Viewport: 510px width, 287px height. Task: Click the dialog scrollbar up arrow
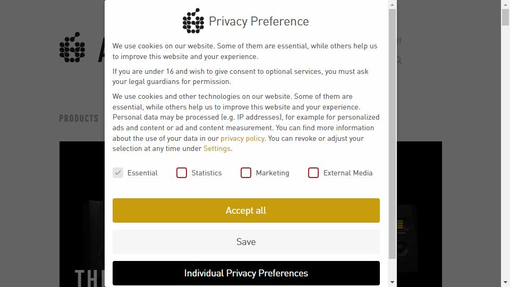pyautogui.click(x=393, y=5)
